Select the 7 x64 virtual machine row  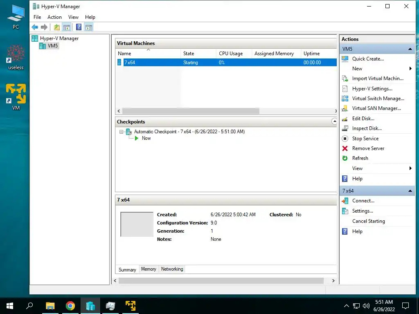click(x=226, y=63)
